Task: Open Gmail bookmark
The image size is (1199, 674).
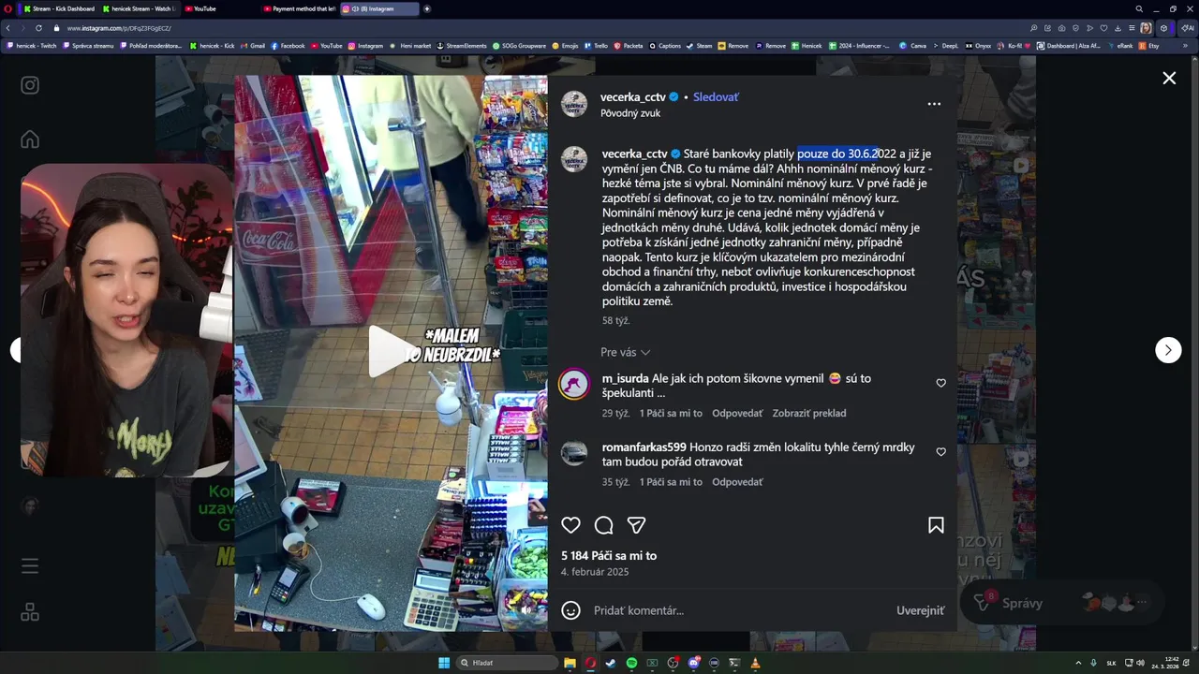Action: [x=253, y=45]
